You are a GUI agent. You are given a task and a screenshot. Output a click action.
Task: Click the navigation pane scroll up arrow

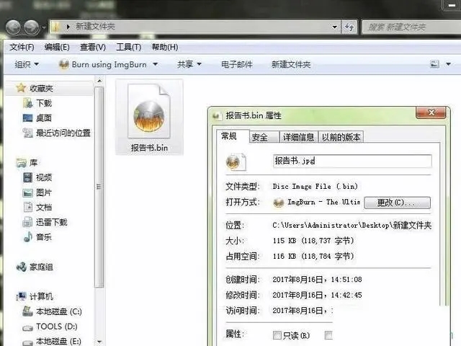99,81
